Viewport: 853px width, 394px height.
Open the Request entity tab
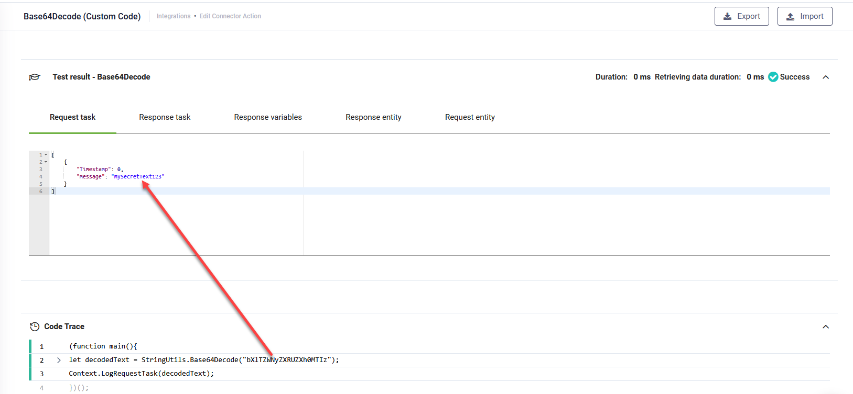[470, 117]
